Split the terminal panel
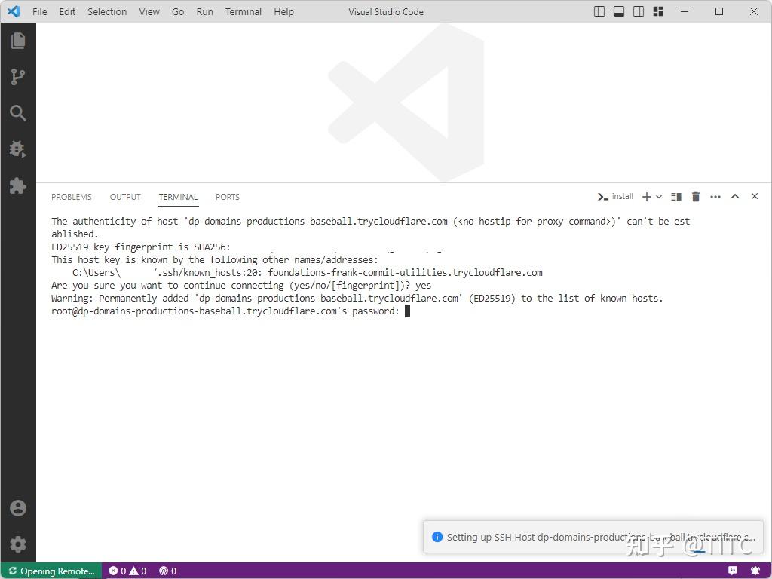The height and width of the screenshot is (579, 772). pyautogui.click(x=675, y=196)
